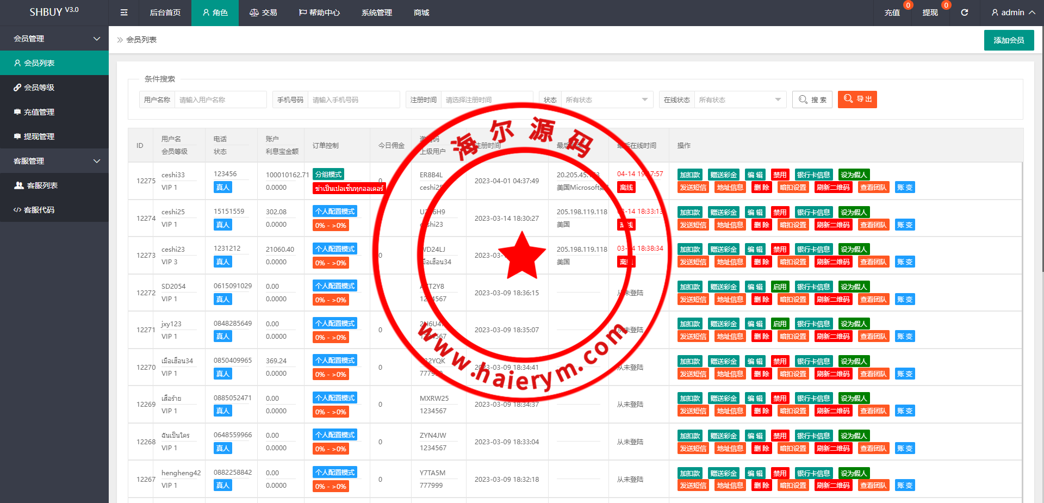Click 禁用 to disable user ceshi33
Viewport: 1044px width, 503px height.
click(x=780, y=175)
